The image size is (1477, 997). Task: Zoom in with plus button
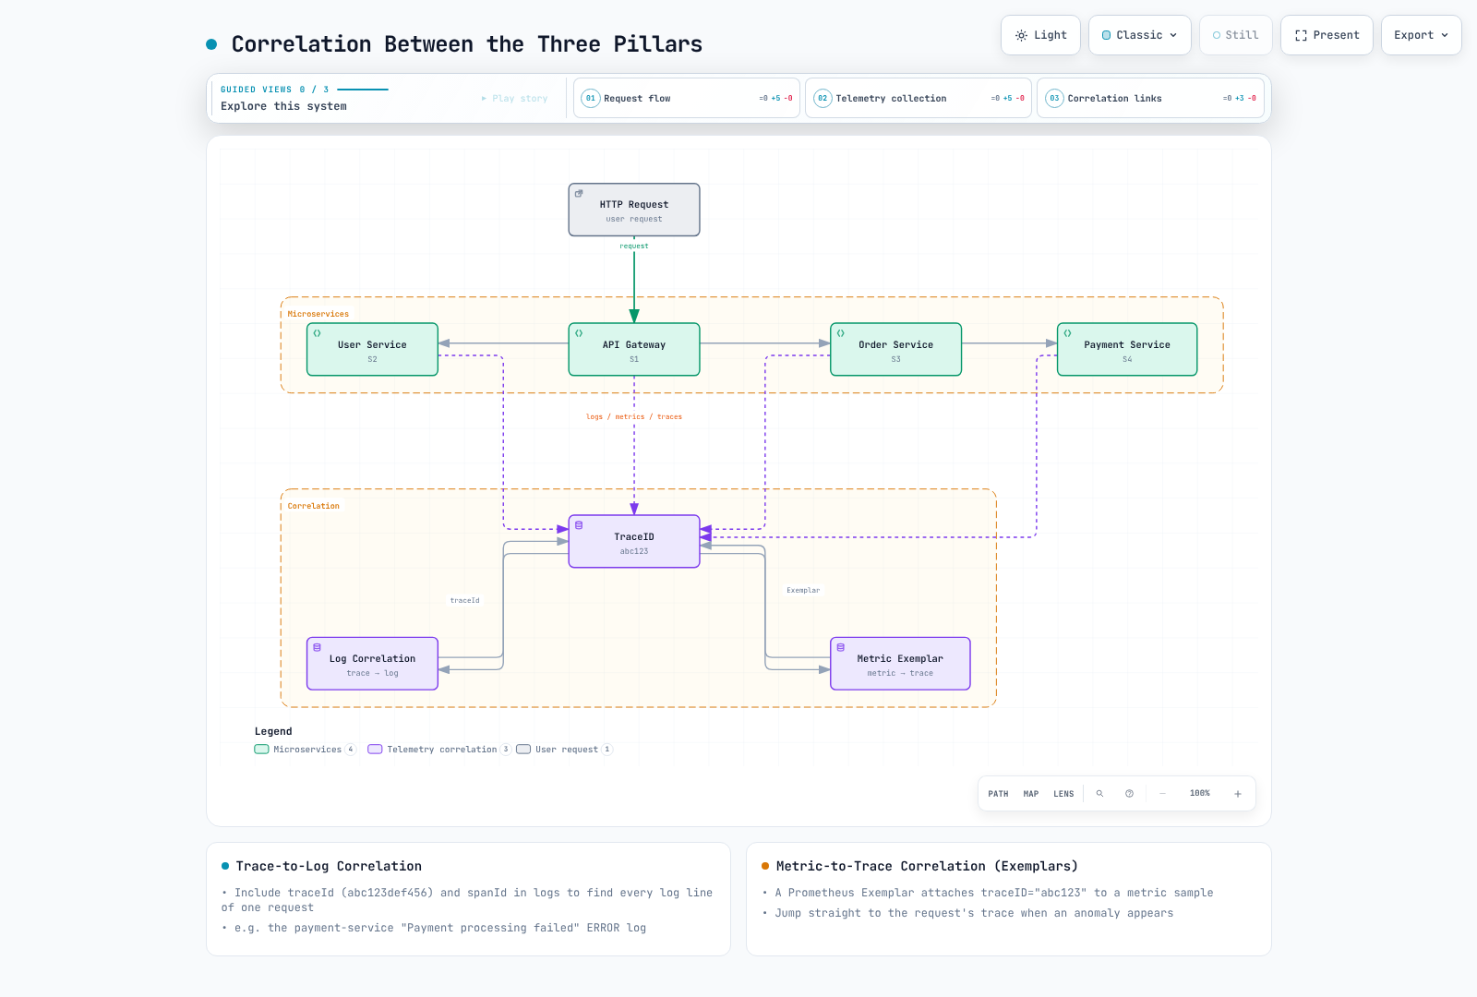click(1238, 794)
